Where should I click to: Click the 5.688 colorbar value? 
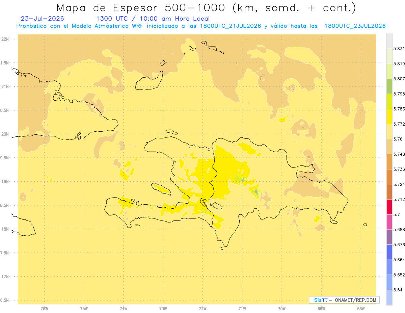(399, 230)
